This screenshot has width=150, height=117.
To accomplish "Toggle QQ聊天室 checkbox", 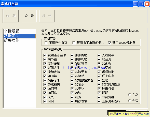I will (72, 72).
